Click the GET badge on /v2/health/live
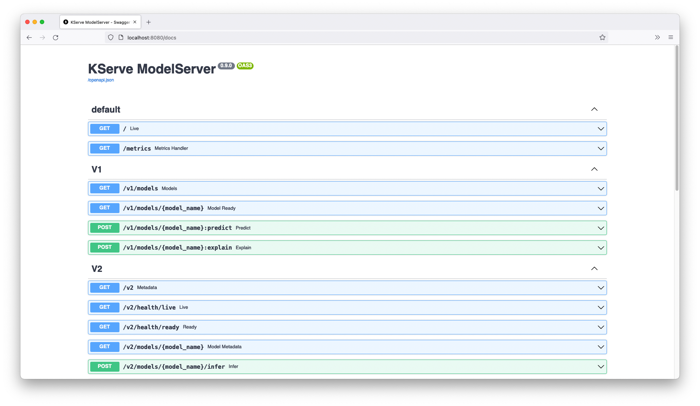700x406 pixels. (104, 307)
